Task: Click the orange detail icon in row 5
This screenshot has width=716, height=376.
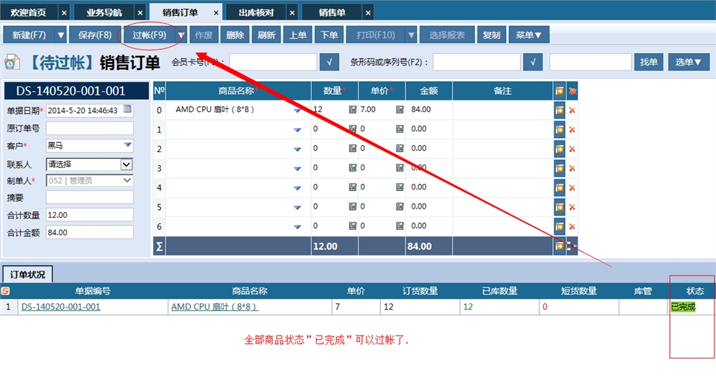Action: coord(559,207)
